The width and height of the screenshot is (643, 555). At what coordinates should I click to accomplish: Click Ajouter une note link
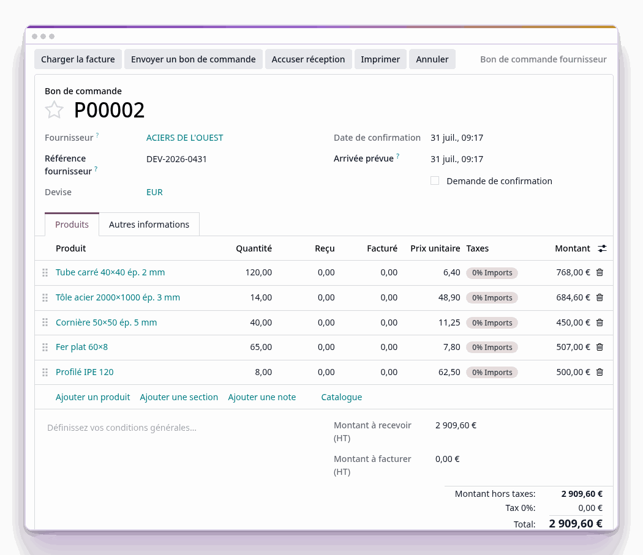pos(262,397)
